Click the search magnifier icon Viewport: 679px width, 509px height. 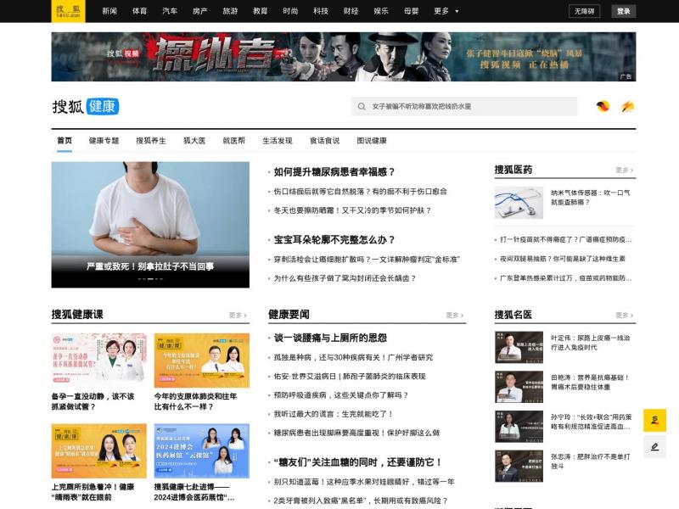(362, 107)
